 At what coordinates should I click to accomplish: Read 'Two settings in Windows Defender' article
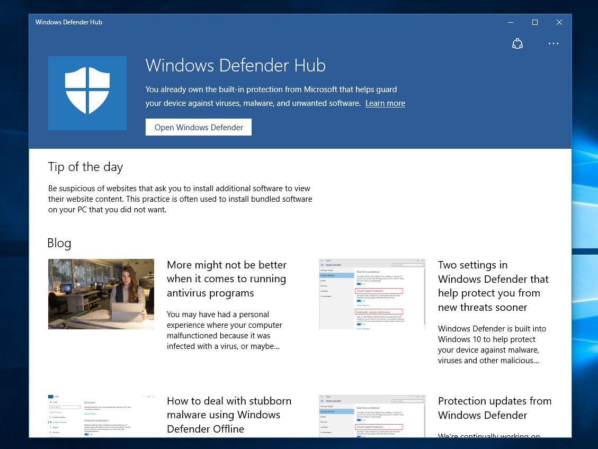tap(493, 286)
